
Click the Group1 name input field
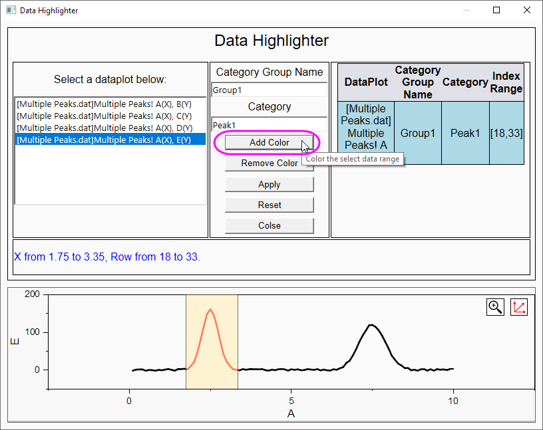point(269,89)
